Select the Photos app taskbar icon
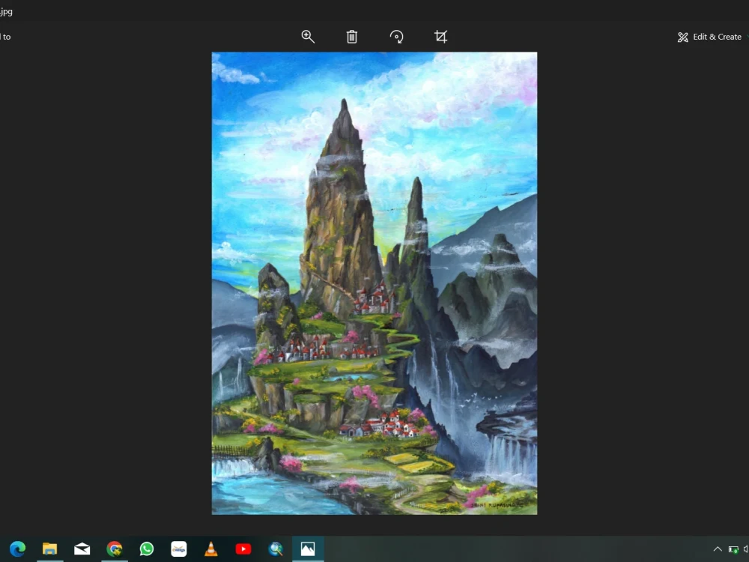 pyautogui.click(x=308, y=549)
